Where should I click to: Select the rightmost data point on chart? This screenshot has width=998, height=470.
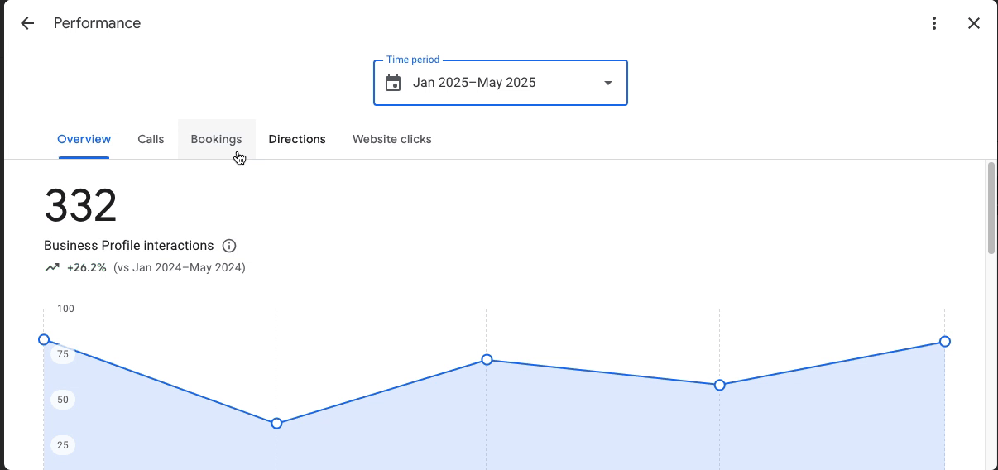(x=944, y=341)
